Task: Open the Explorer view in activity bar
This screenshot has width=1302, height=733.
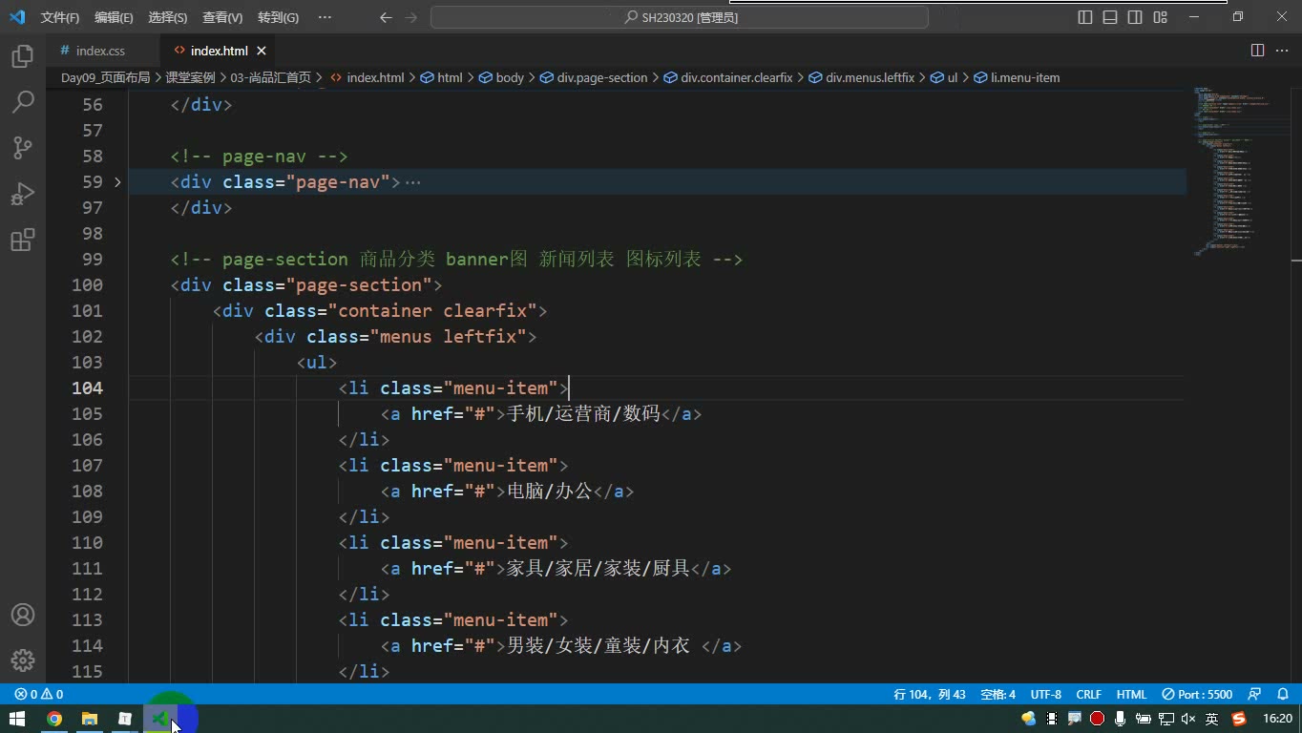Action: 23,56
